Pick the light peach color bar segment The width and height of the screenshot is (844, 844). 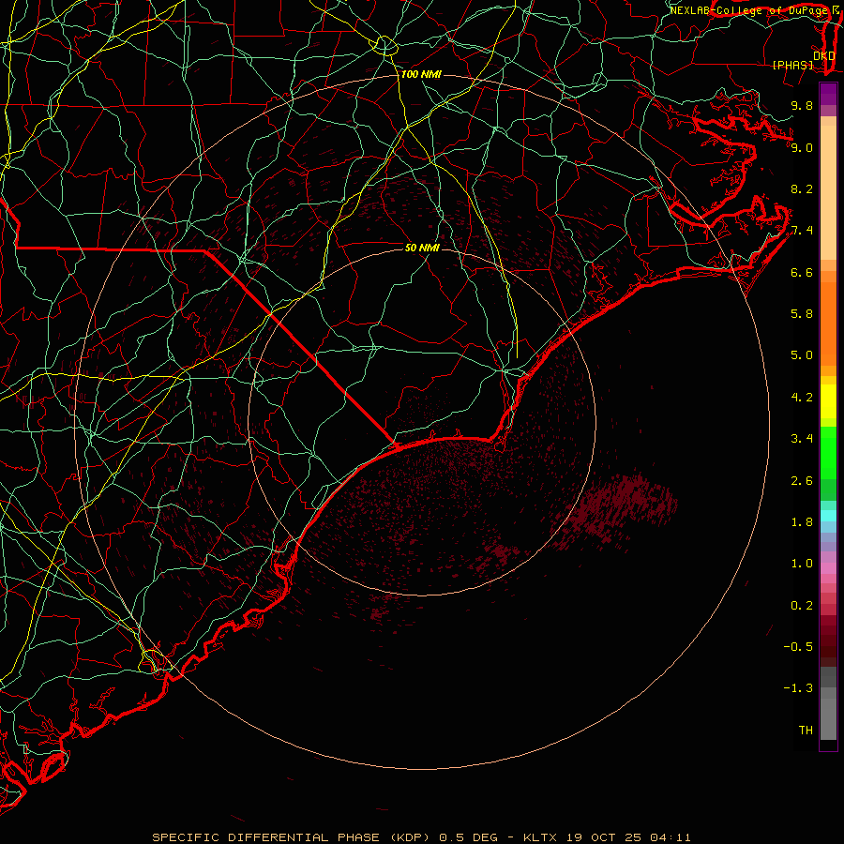coord(828,192)
